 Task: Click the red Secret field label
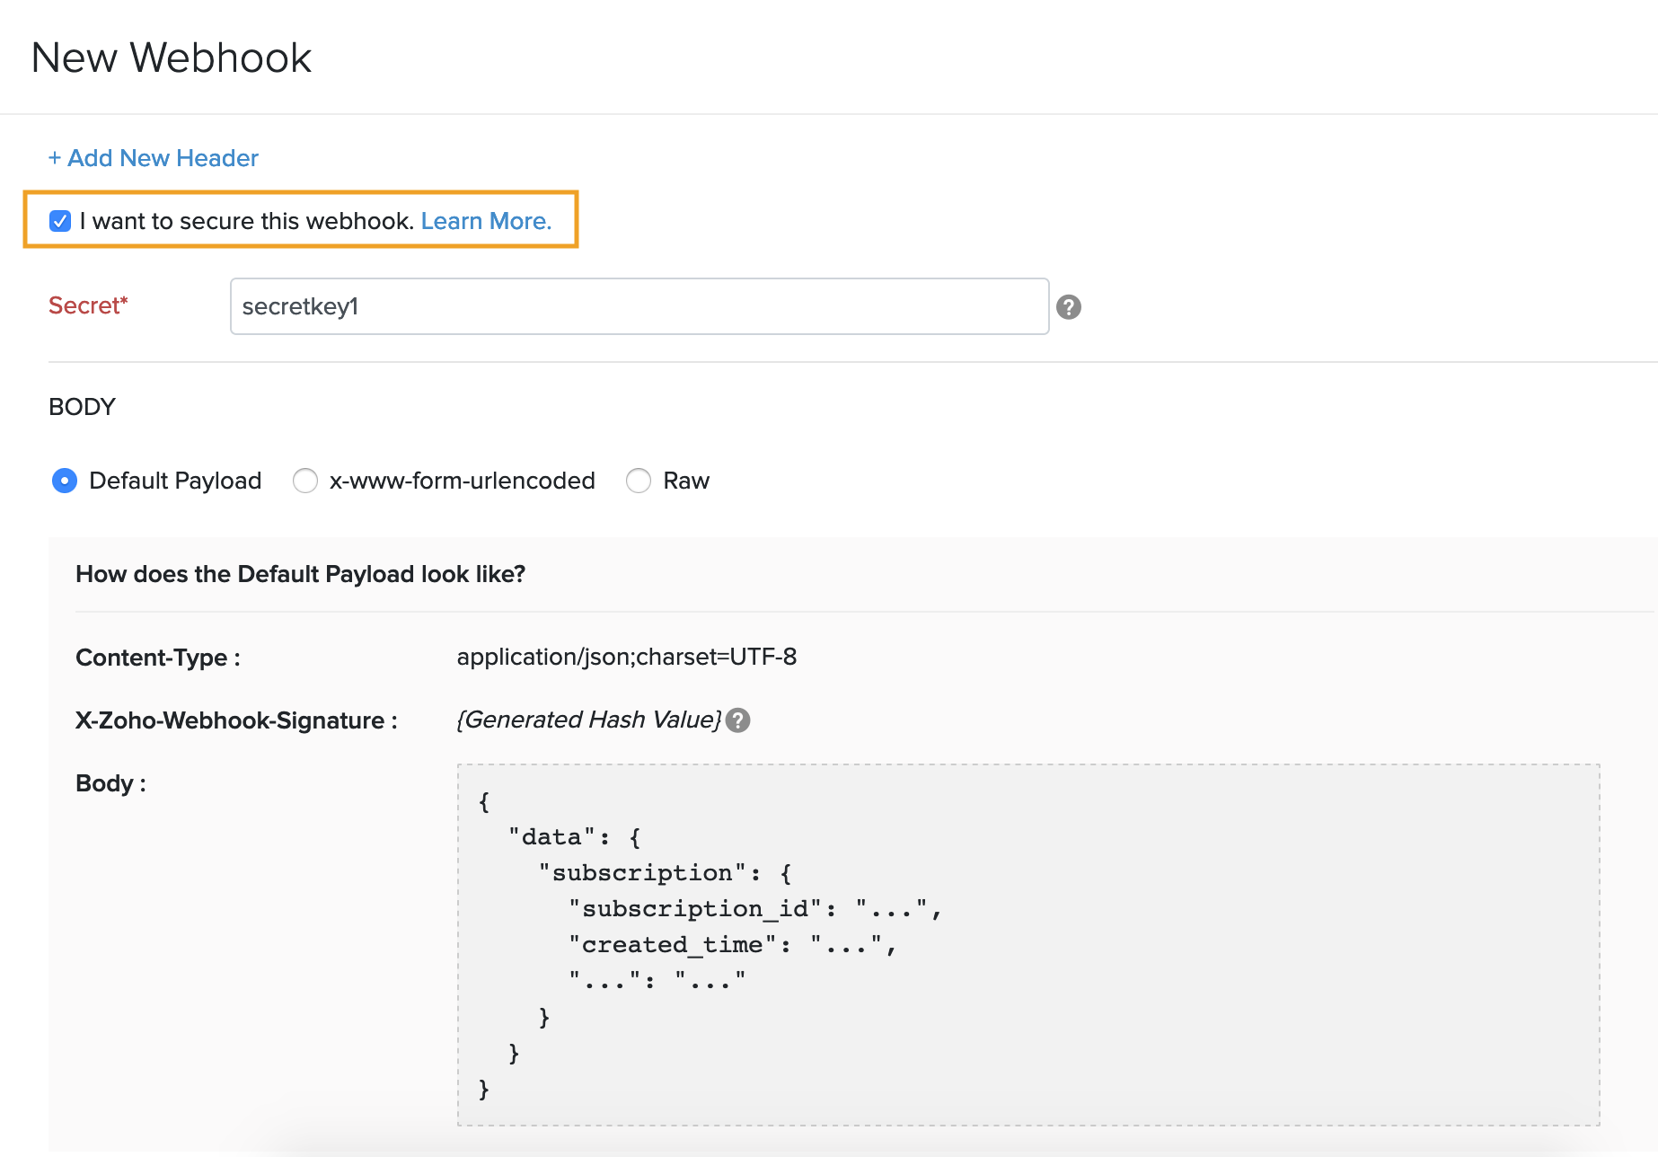click(x=88, y=305)
